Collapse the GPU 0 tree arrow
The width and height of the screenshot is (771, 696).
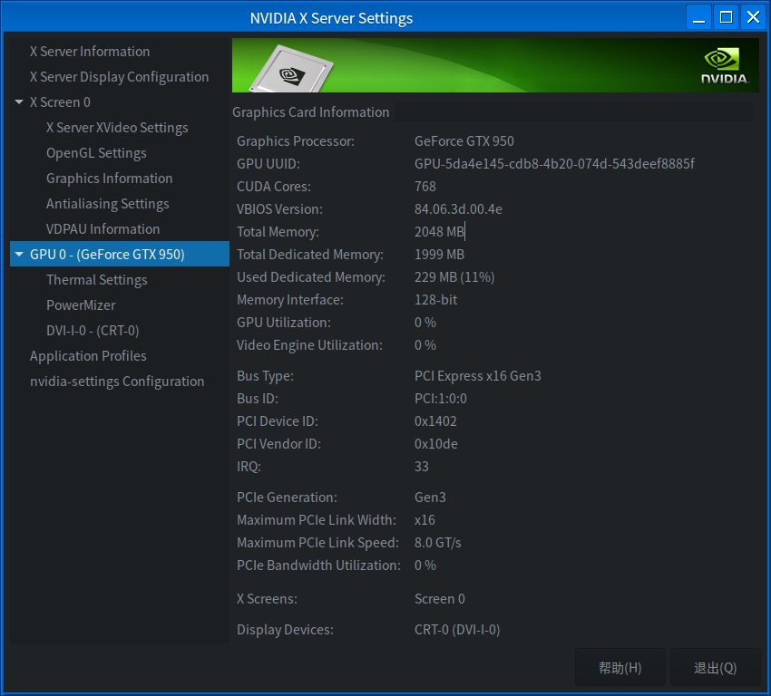tap(19, 254)
